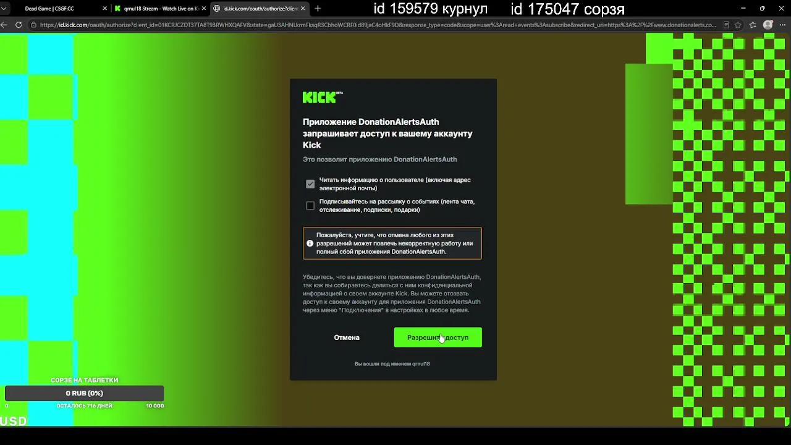The width and height of the screenshot is (791, 445).
Task: Open the browser profile avatar
Action: pyautogui.click(x=768, y=25)
